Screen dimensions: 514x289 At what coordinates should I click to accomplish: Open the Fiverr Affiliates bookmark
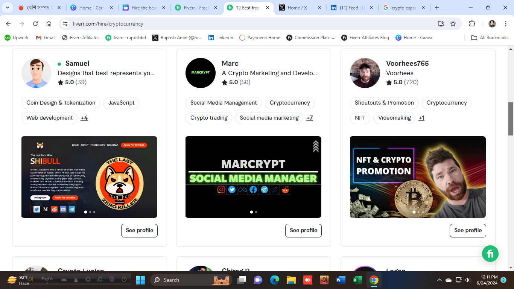coord(81,38)
